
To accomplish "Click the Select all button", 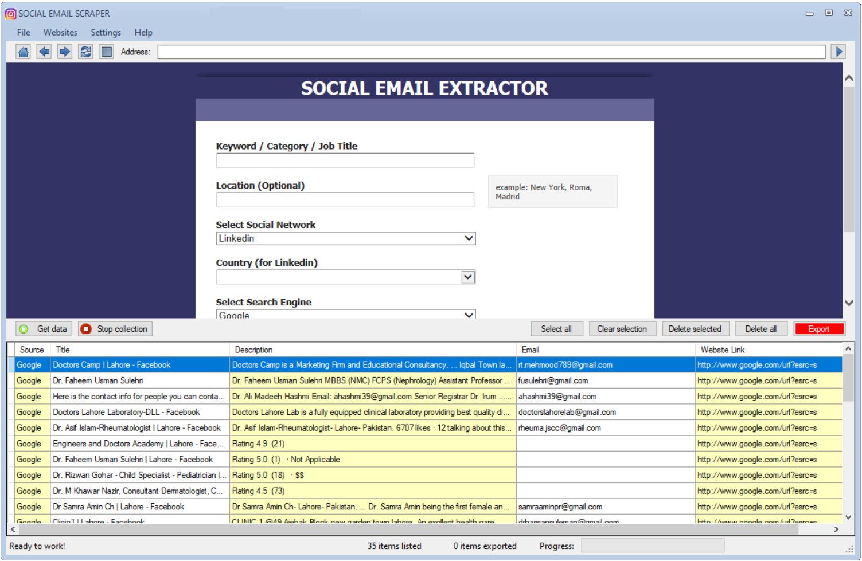I will click(556, 329).
